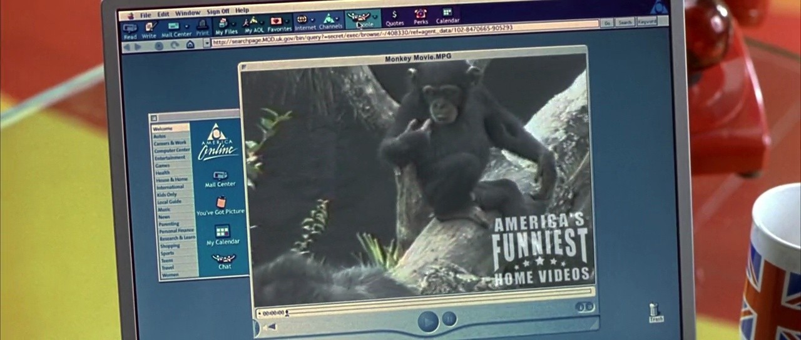Play the Monkey Movie video
Screen dimensions: 801x340
(428, 321)
